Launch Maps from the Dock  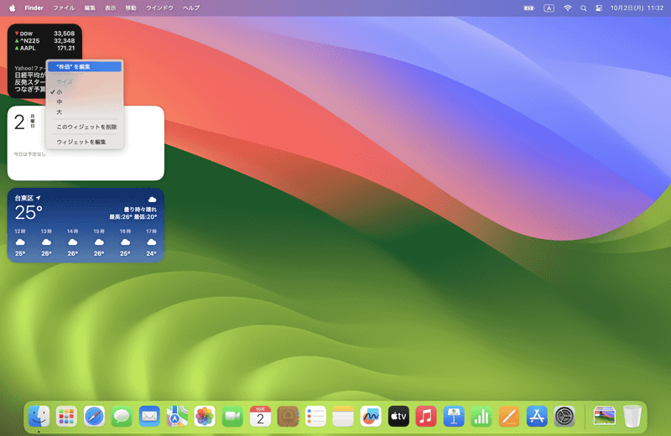[x=177, y=417]
